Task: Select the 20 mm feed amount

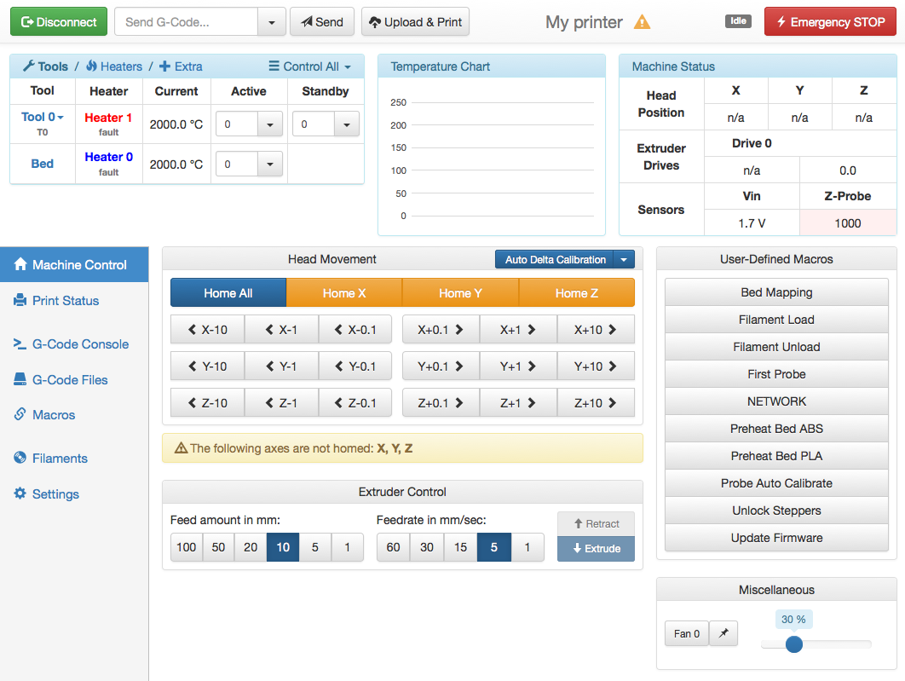Action: (x=251, y=547)
